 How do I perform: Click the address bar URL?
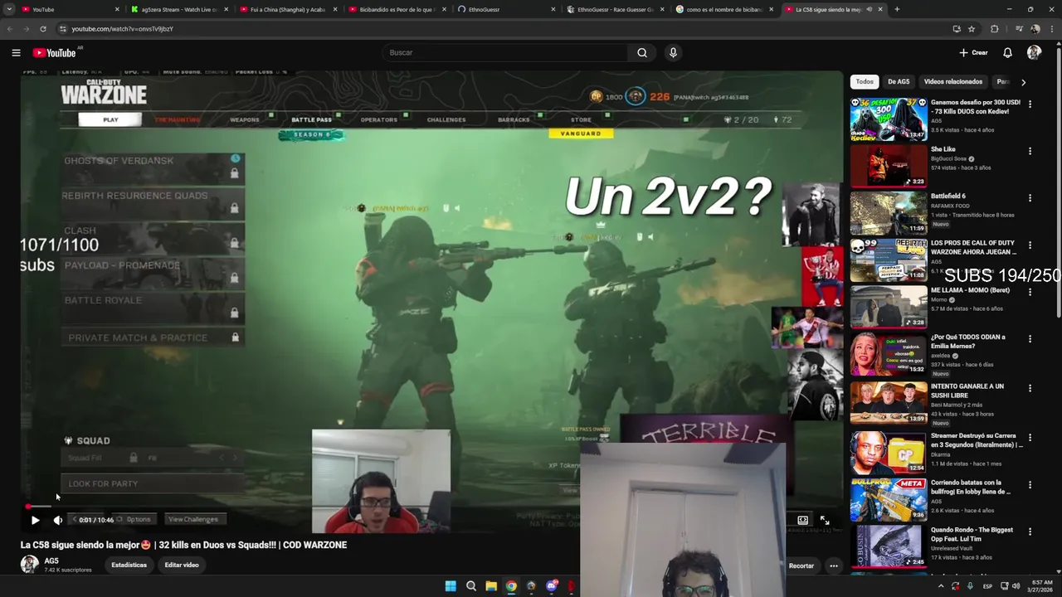[122, 29]
